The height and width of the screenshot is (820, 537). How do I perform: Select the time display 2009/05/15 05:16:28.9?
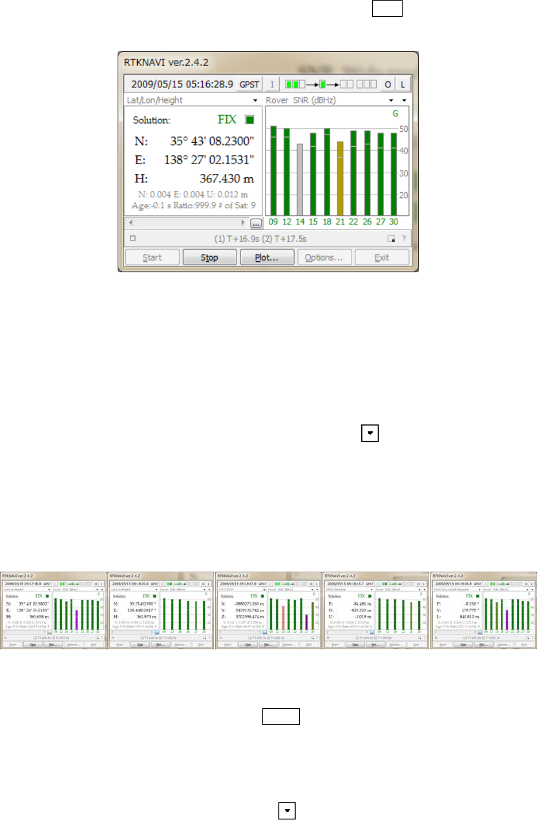182,84
